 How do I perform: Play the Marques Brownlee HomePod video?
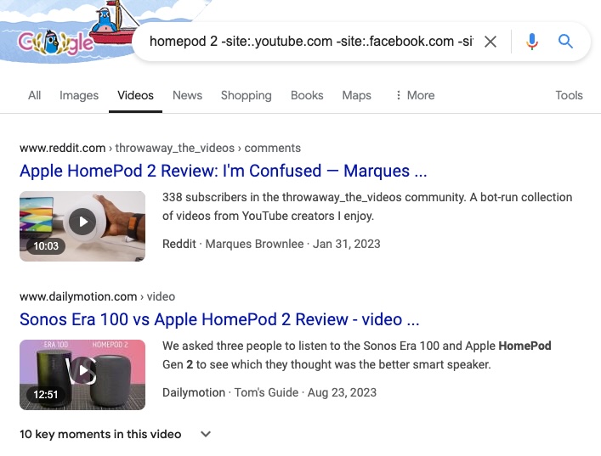(x=82, y=222)
